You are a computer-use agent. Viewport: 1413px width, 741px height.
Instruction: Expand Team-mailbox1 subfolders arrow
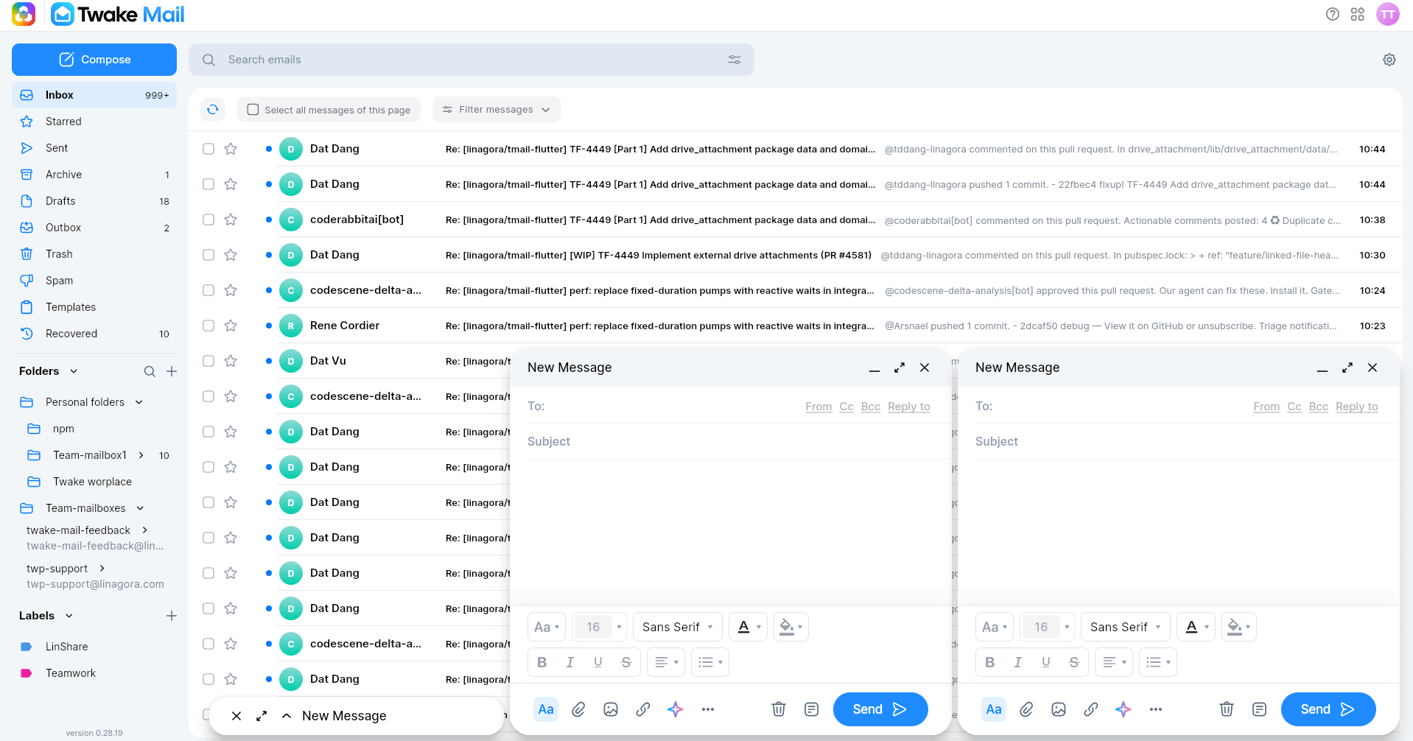point(141,455)
